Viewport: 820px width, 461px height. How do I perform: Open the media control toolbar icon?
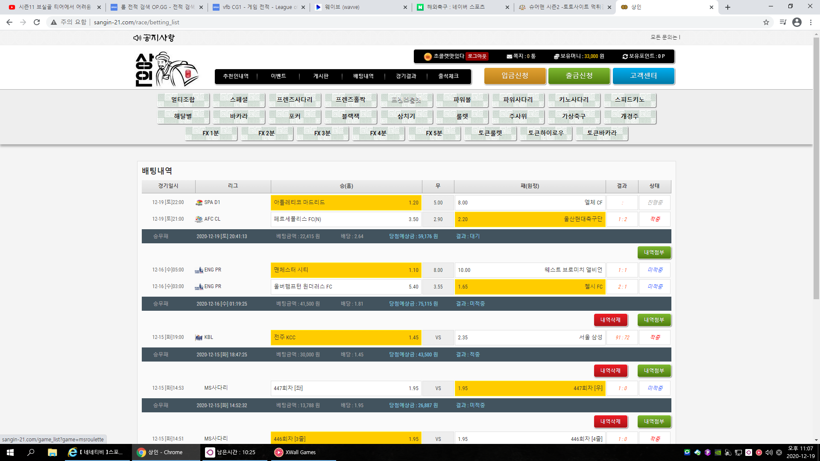tap(783, 22)
